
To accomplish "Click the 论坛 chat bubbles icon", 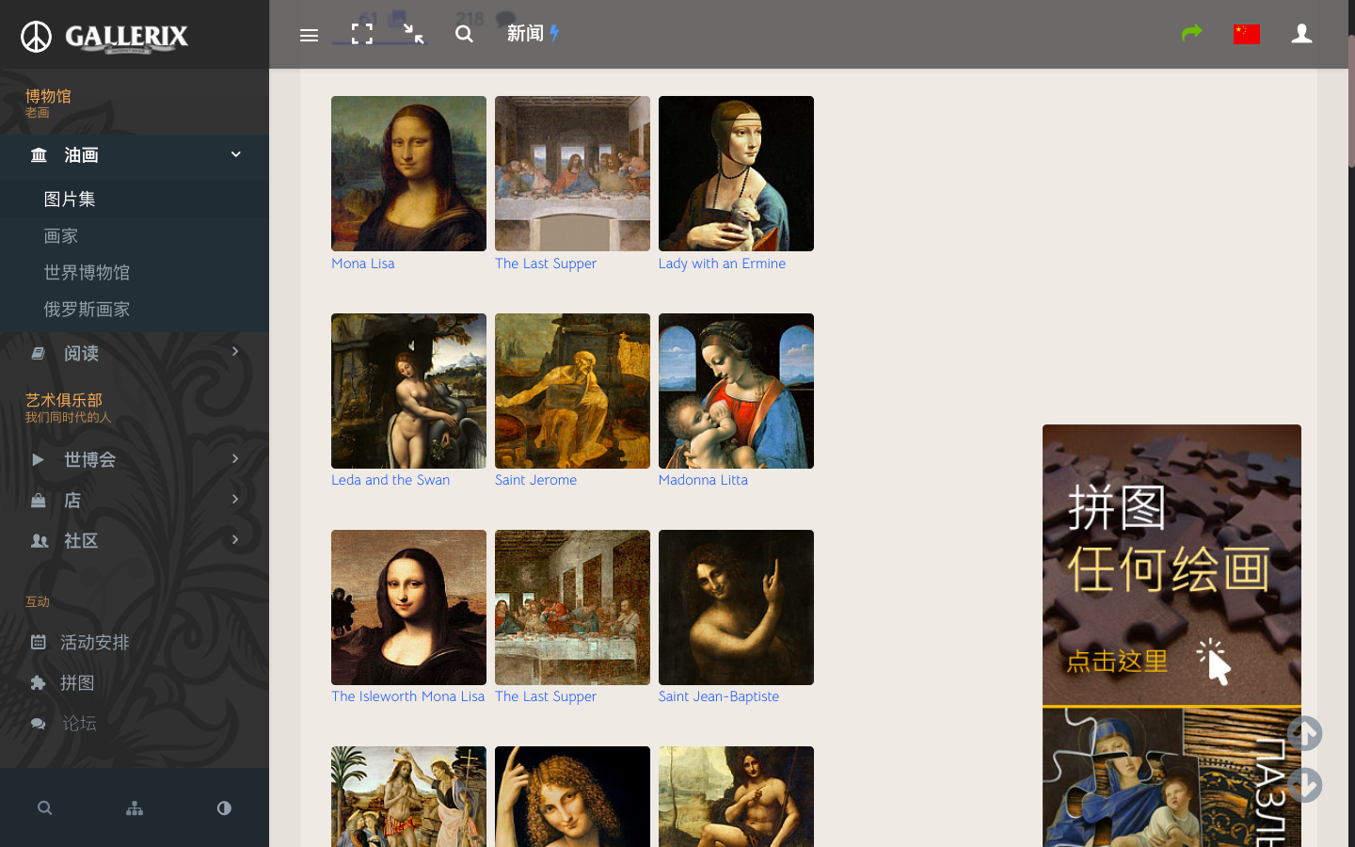I will coord(39,723).
